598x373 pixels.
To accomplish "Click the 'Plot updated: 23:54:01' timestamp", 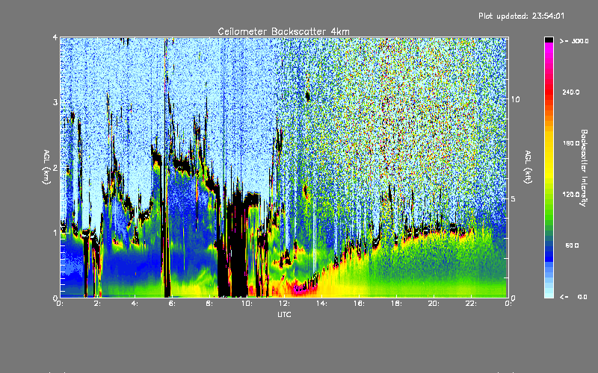I will [x=521, y=16].
